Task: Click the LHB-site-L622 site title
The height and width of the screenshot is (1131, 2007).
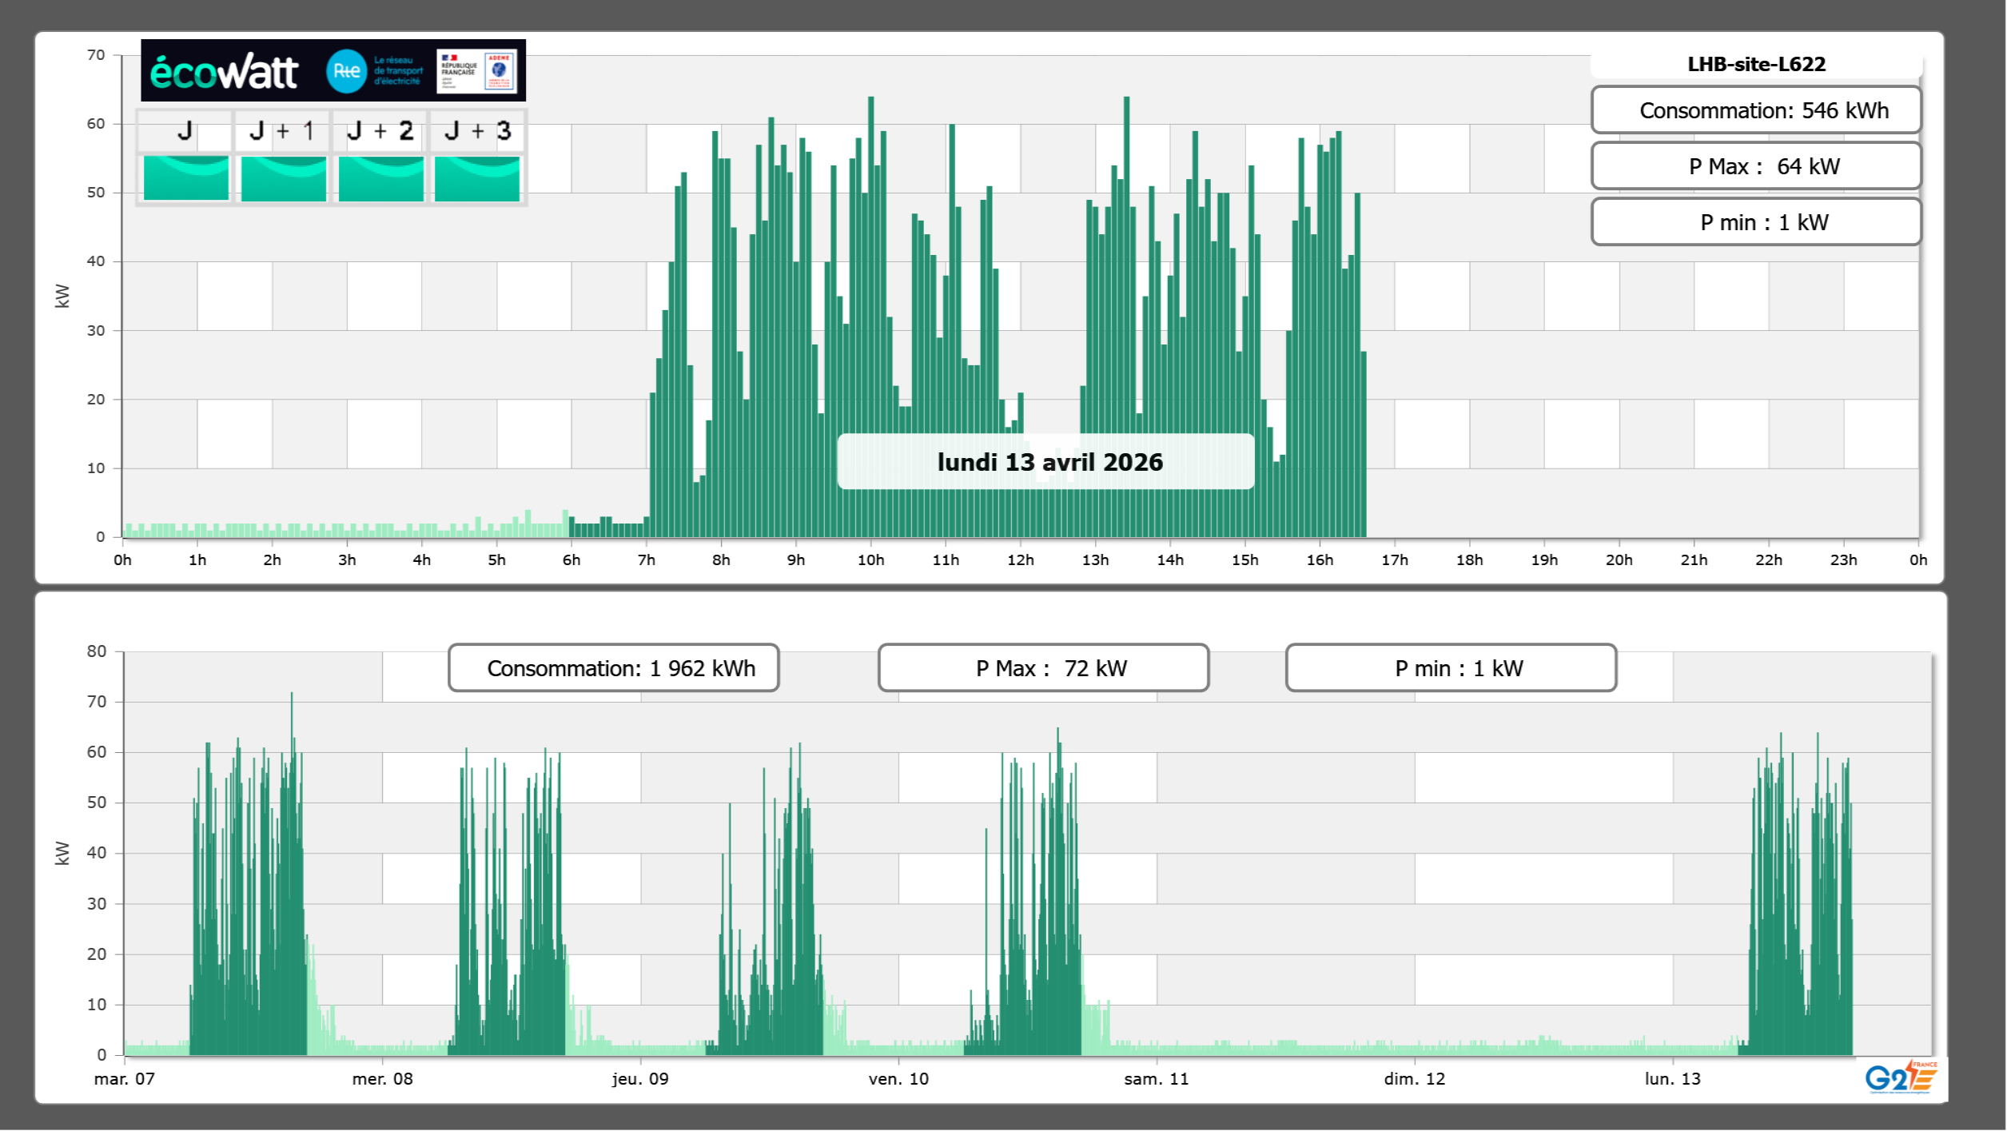Action: point(1756,64)
